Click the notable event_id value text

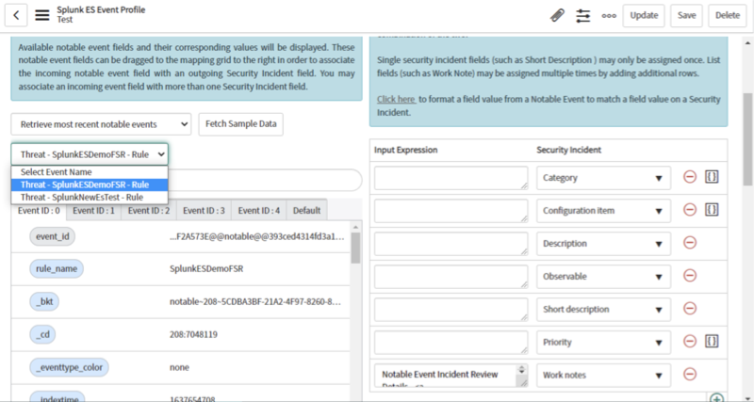257,237
